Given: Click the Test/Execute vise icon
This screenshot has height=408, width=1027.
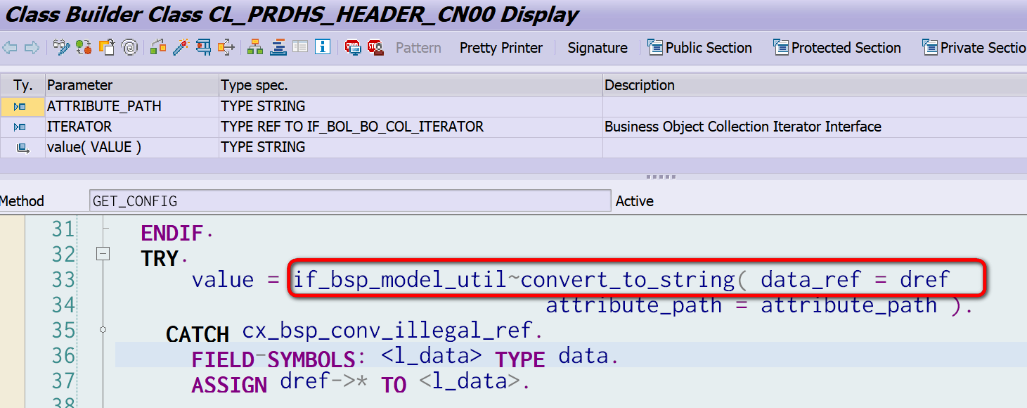Looking at the screenshot, I should [x=204, y=48].
